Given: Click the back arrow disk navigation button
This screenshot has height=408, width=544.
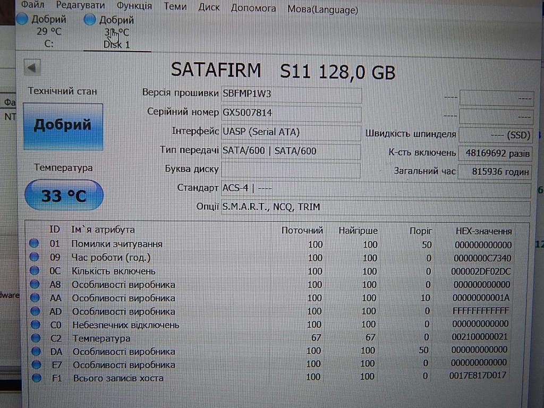Looking at the screenshot, I should [x=32, y=68].
